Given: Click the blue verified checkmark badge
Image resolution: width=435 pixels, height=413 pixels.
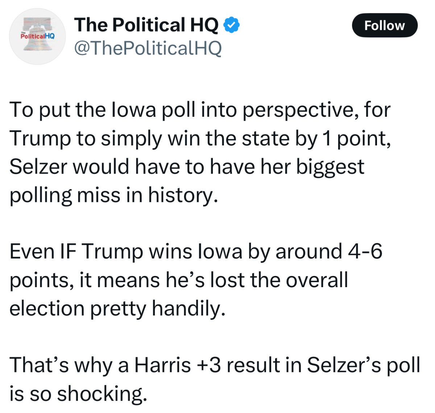Looking at the screenshot, I should tap(231, 25).
